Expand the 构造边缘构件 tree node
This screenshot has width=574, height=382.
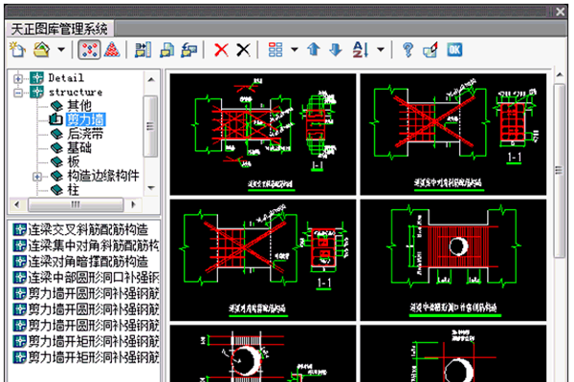tap(37, 177)
